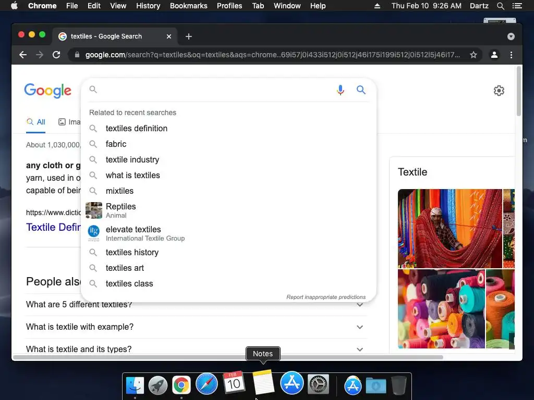The height and width of the screenshot is (400, 534).
Task: Open the Downloads folder in the dock
Action: point(376,385)
